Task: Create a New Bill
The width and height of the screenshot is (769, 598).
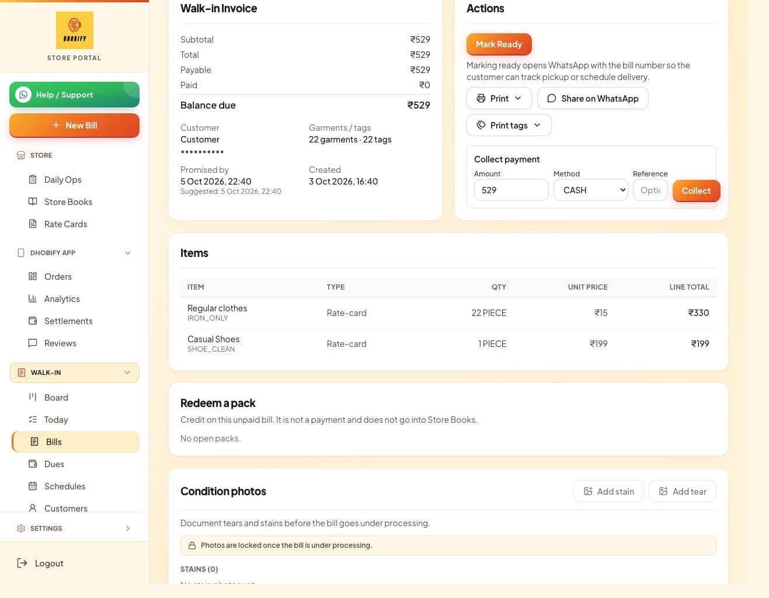Action: (x=74, y=125)
